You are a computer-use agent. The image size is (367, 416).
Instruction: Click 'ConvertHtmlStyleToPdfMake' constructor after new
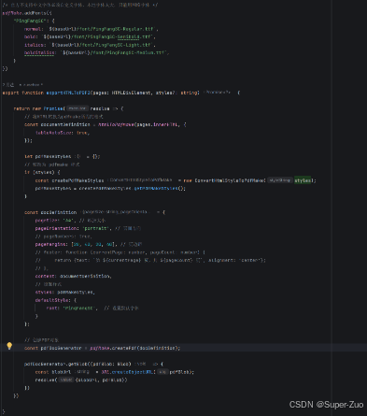pos(230,180)
